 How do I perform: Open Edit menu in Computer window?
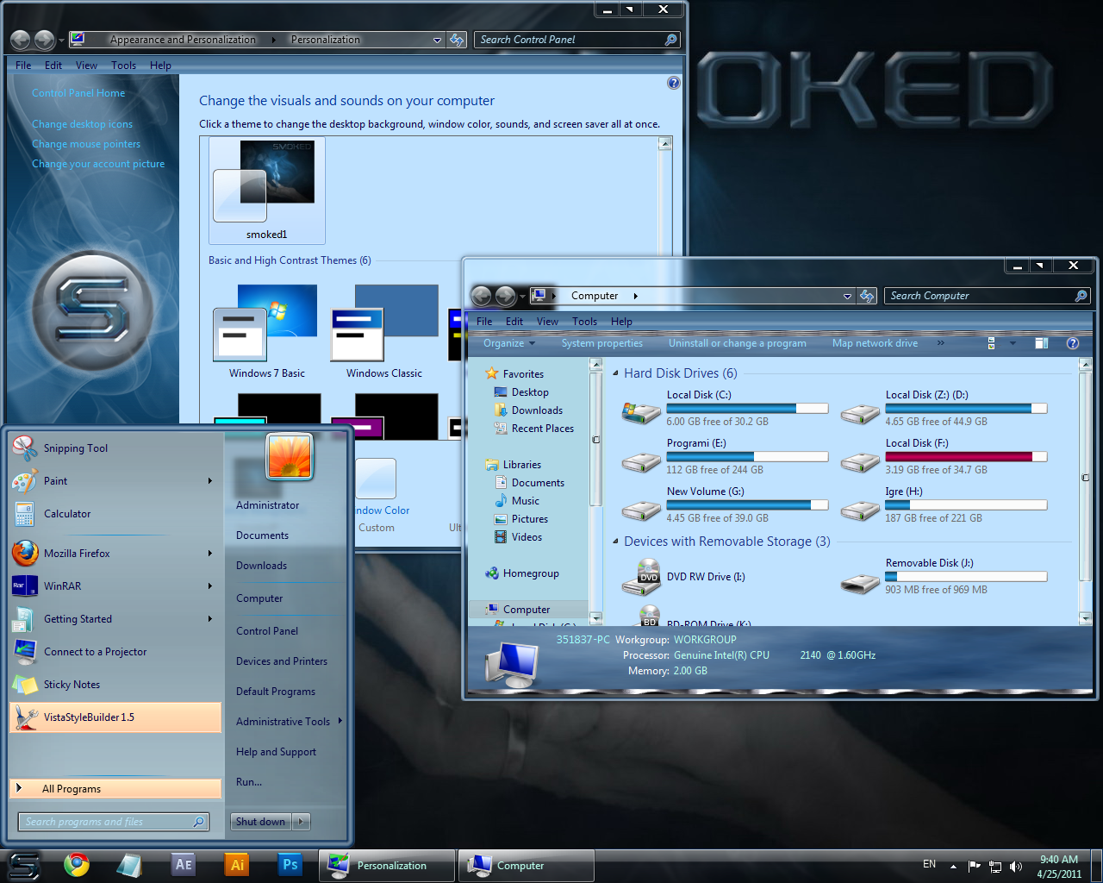pos(514,322)
